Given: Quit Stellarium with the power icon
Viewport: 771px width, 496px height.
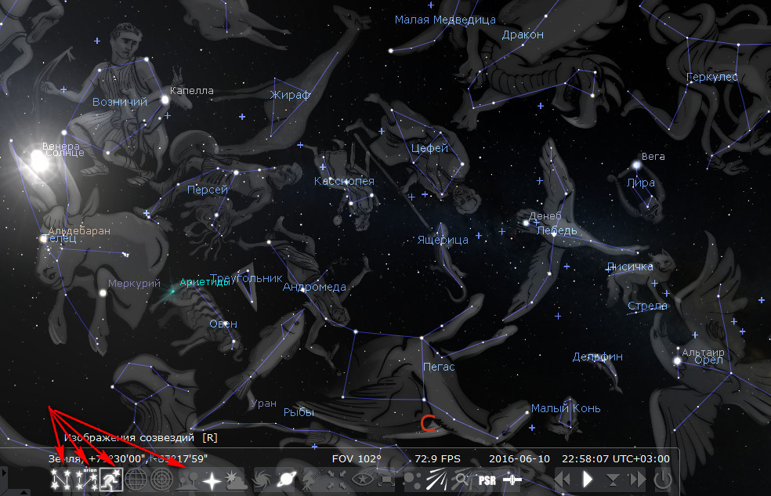Looking at the screenshot, I should pyautogui.click(x=663, y=480).
